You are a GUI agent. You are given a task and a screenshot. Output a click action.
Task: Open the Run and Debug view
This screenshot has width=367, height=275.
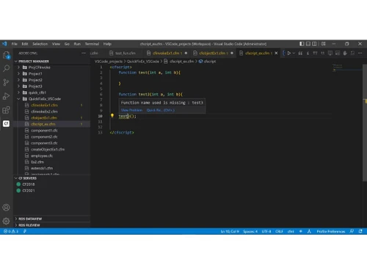pos(6,96)
